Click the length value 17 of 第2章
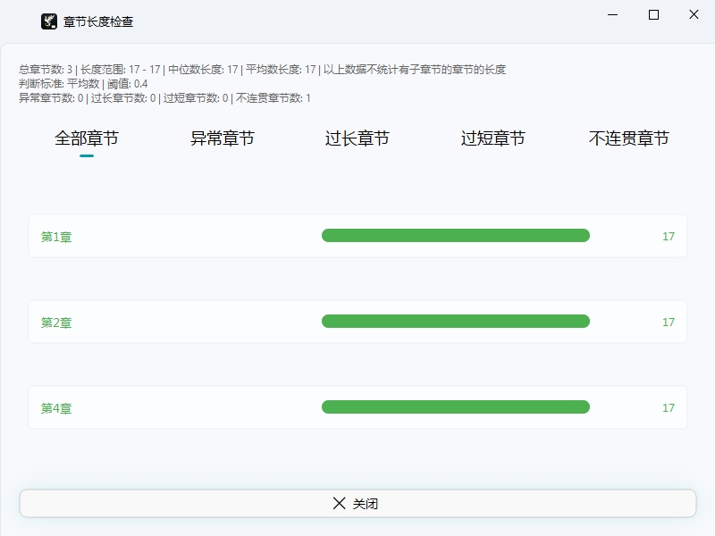 click(x=669, y=322)
